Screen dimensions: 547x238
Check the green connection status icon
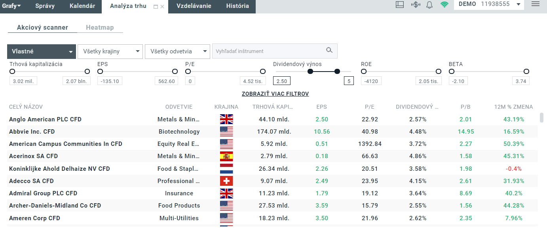(x=444, y=5)
